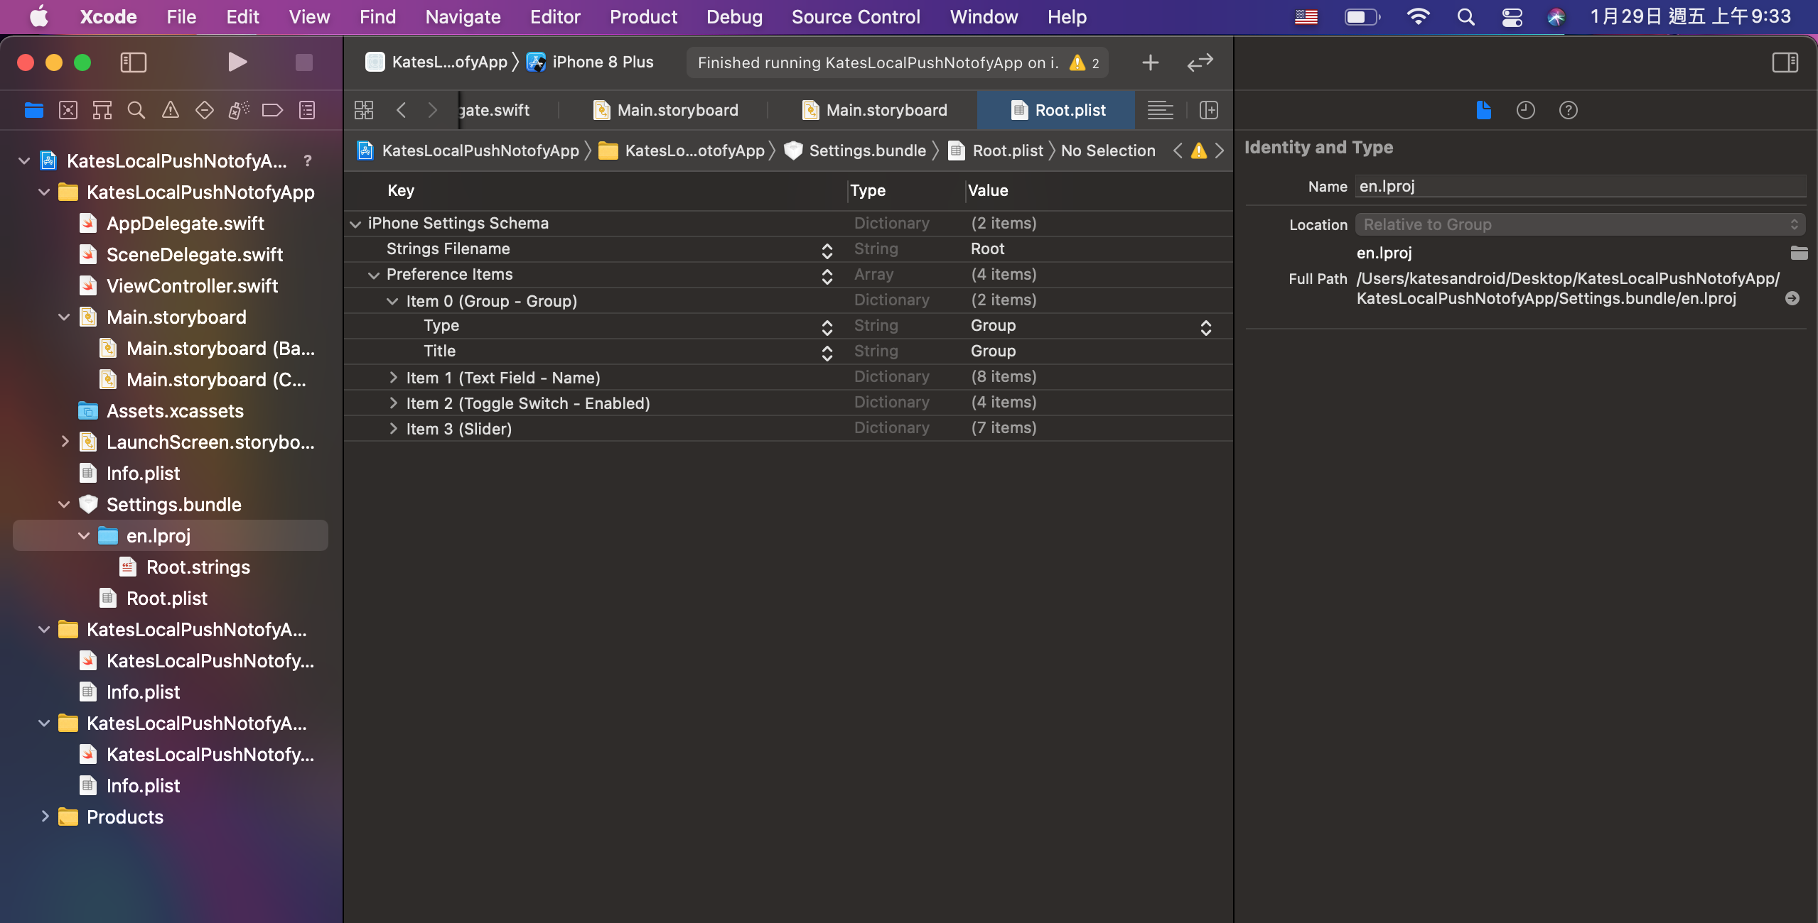Show the History inspector clock icon
1818x923 pixels.
point(1525,110)
